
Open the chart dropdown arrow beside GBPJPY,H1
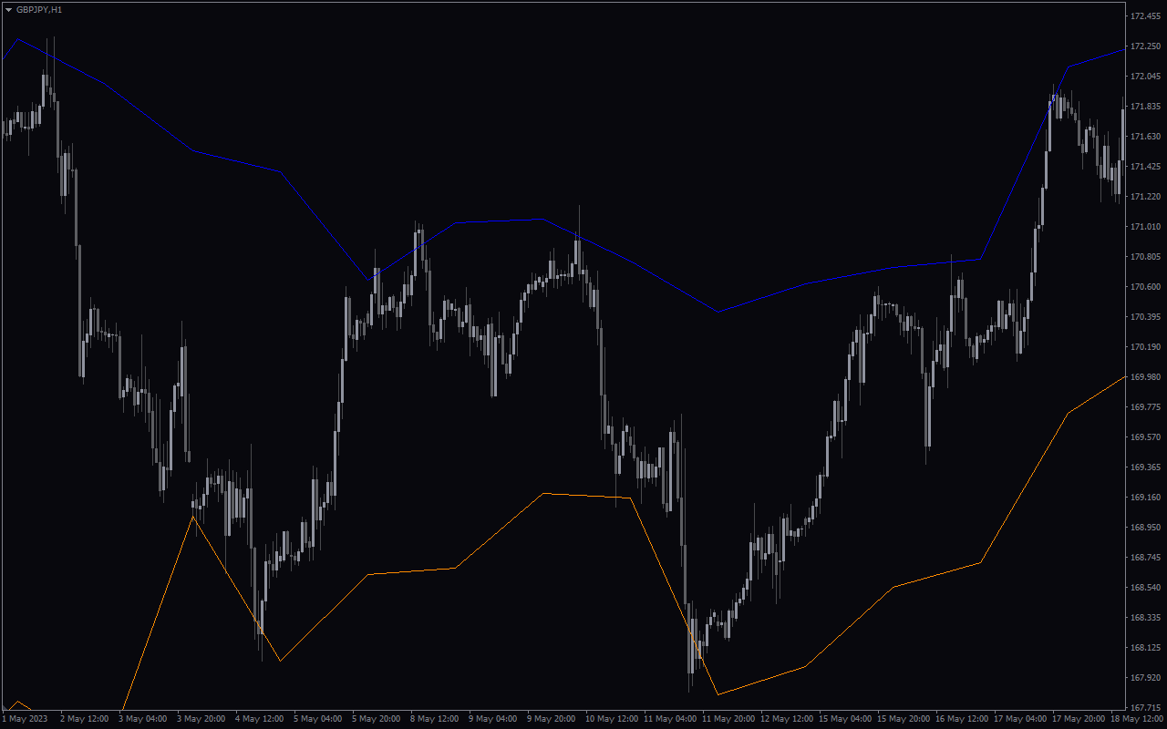click(9, 9)
